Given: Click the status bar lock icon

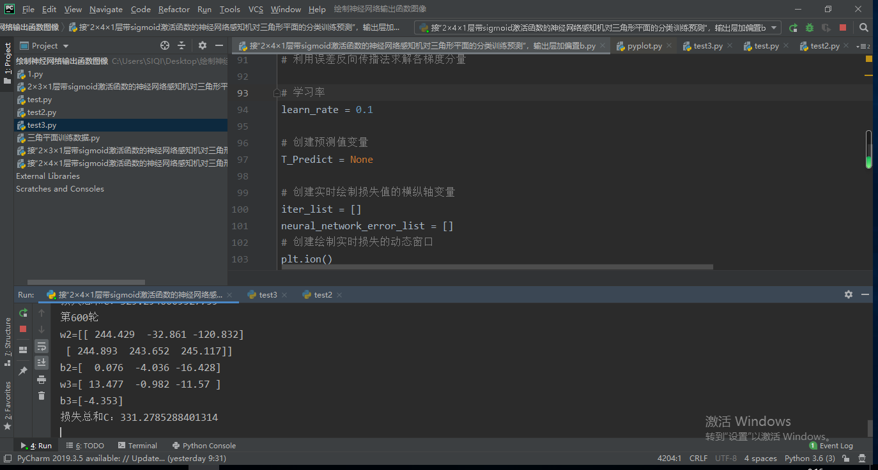Looking at the screenshot, I should (847, 459).
